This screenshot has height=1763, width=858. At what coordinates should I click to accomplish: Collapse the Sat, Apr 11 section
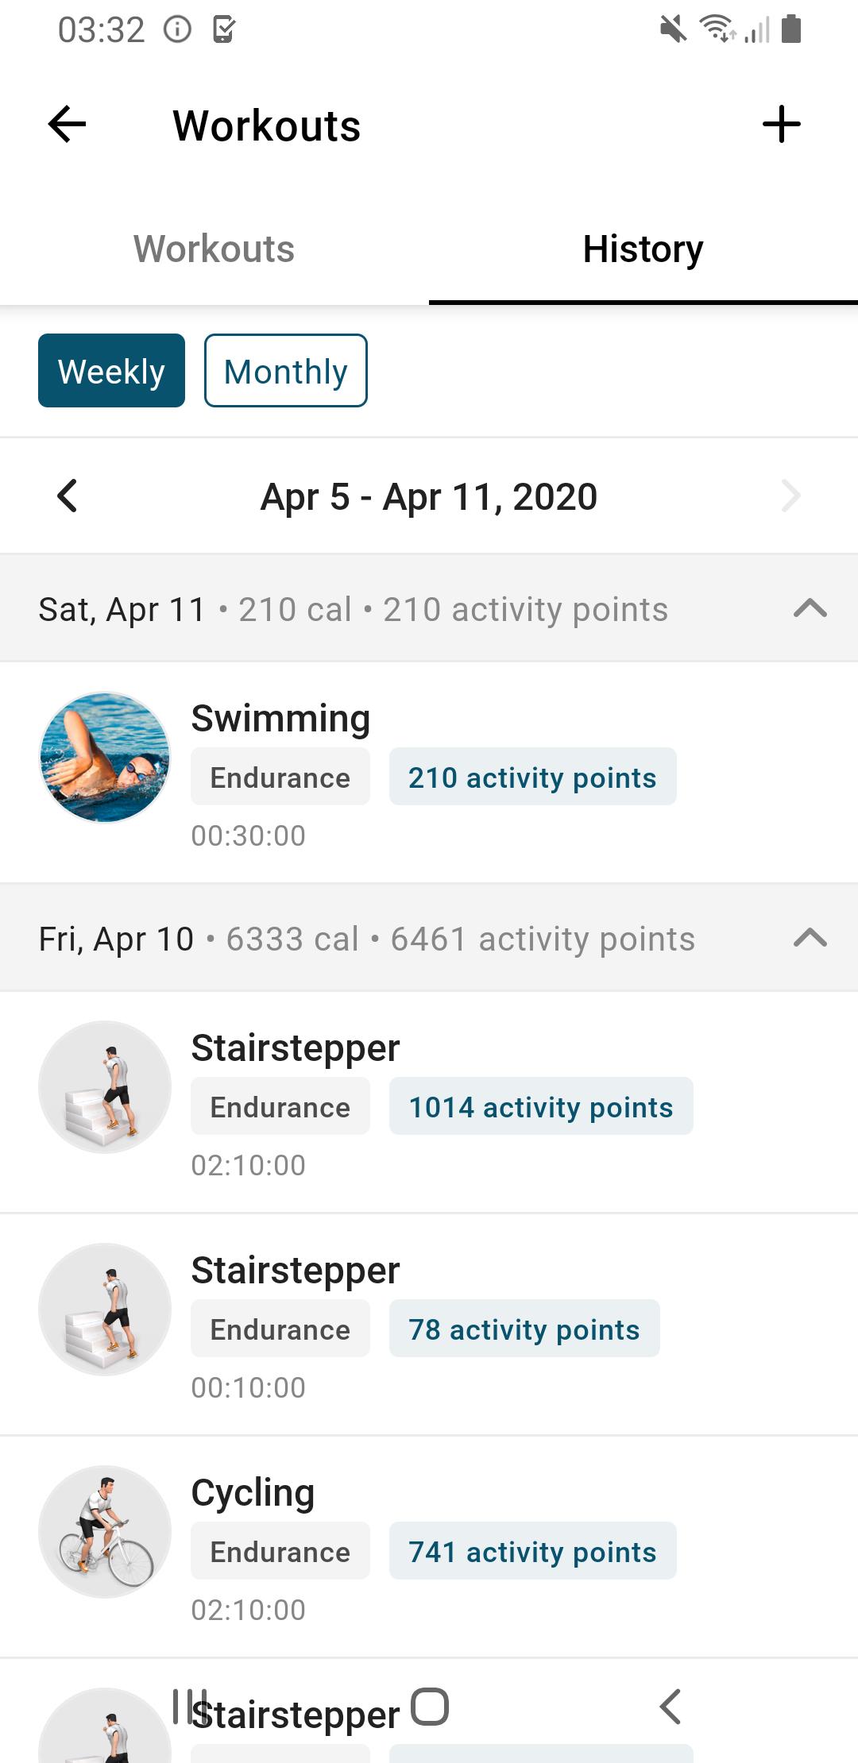click(810, 609)
